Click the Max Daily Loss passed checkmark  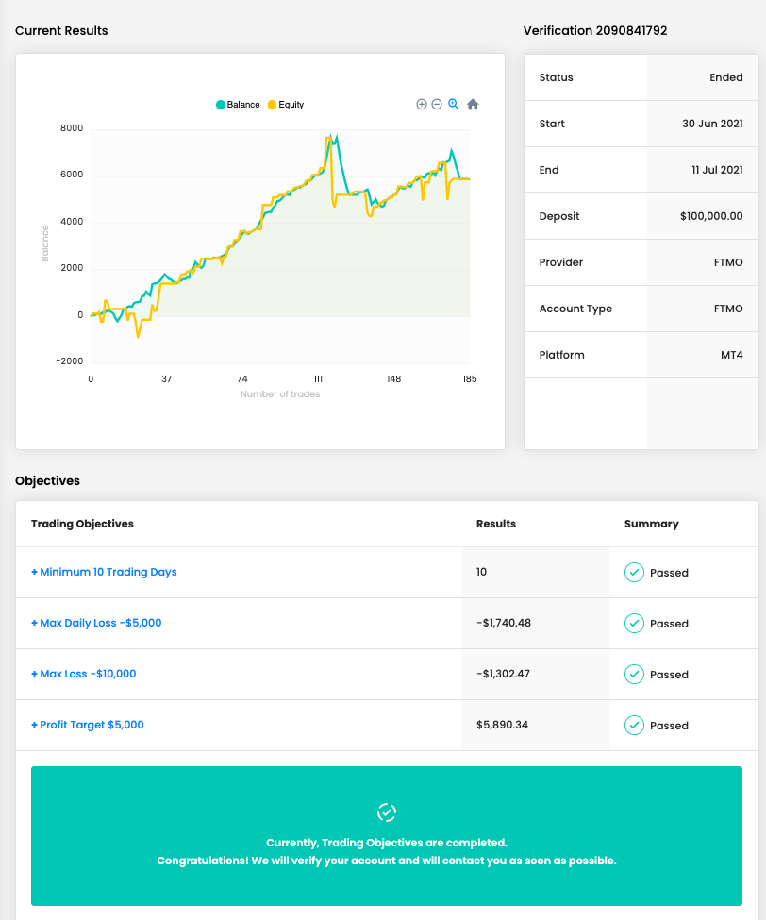tap(634, 624)
